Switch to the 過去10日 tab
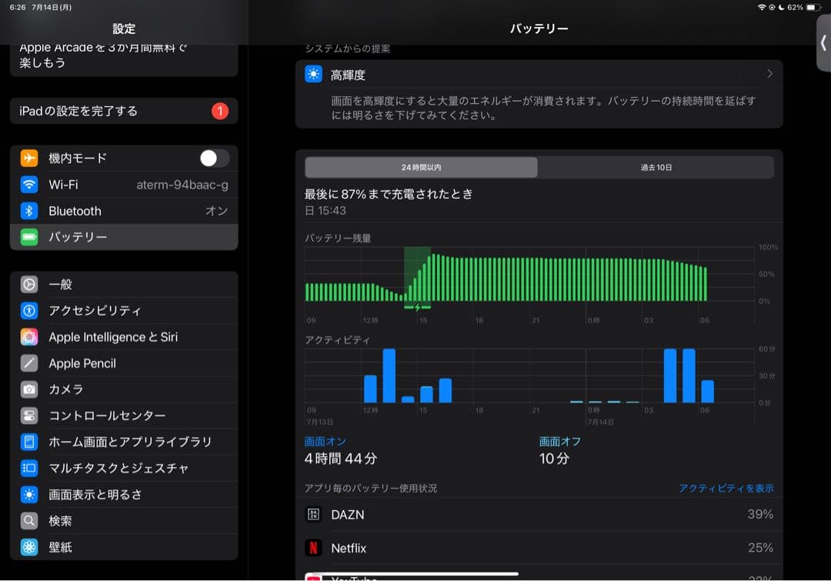Screen dimensions: 831x581 (x=655, y=167)
